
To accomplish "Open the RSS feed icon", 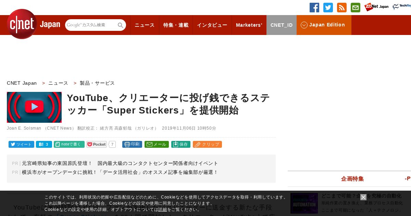I will tap(342, 8).
